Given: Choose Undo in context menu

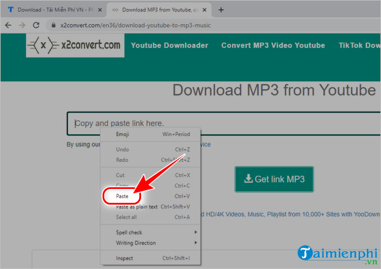Looking at the screenshot, I should point(151,149).
